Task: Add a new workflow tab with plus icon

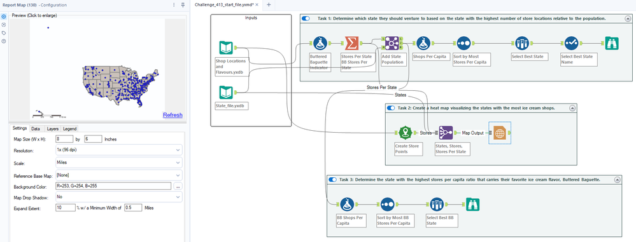Action: coord(269,5)
